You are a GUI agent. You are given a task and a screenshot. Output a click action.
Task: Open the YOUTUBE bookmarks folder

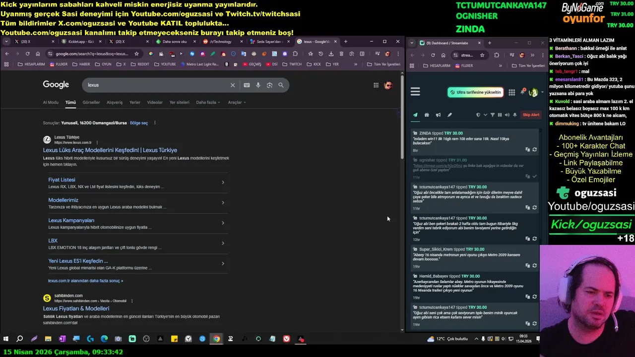165,64
